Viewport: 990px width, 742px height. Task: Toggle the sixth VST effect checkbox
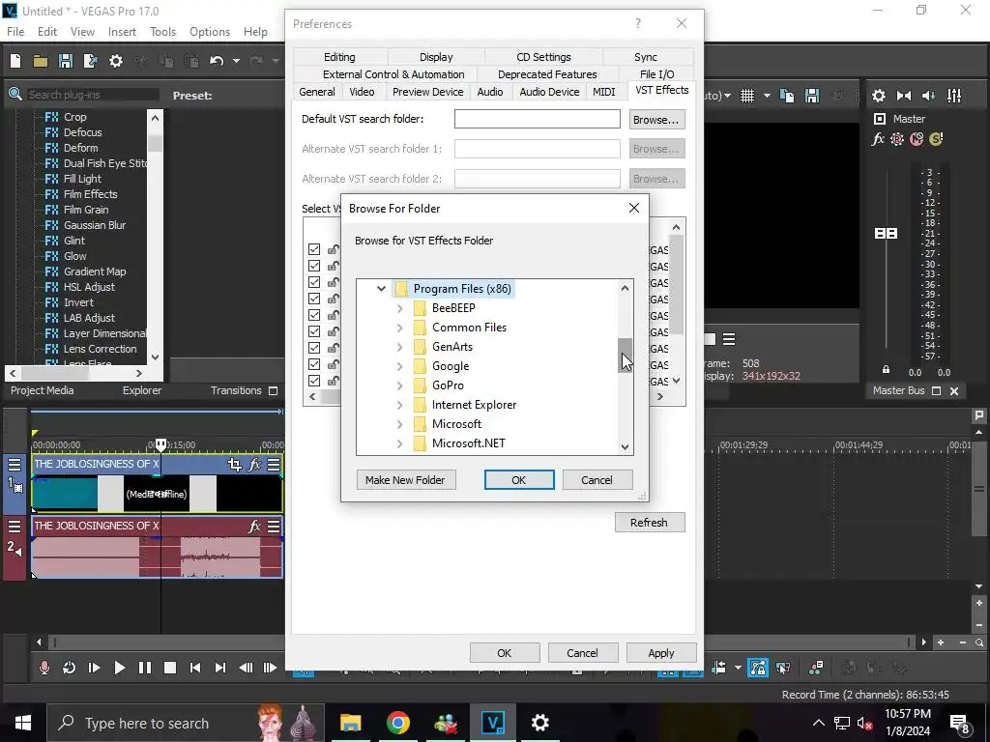click(x=314, y=331)
